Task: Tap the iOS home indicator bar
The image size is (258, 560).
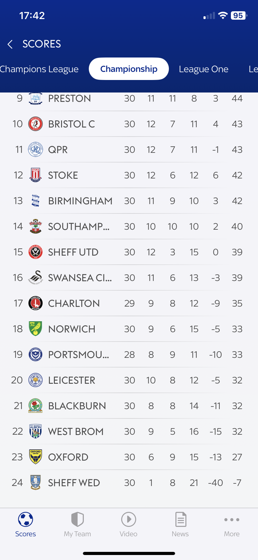Action: point(129,553)
